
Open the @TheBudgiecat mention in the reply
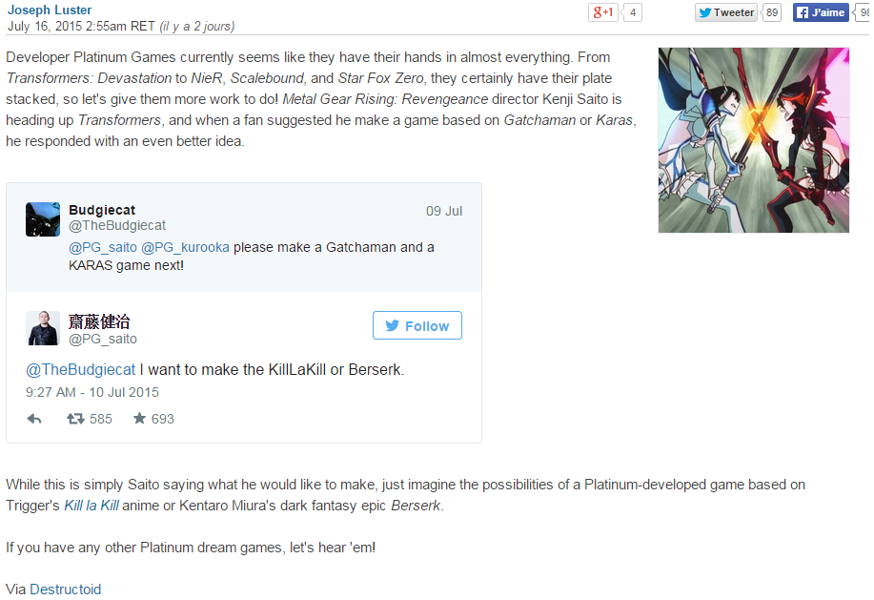(x=80, y=370)
